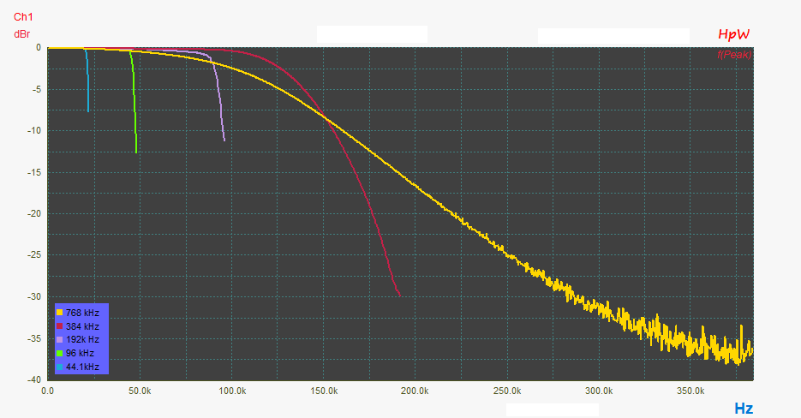
Task: Click the '0' level axis value
Action: [x=39, y=47]
